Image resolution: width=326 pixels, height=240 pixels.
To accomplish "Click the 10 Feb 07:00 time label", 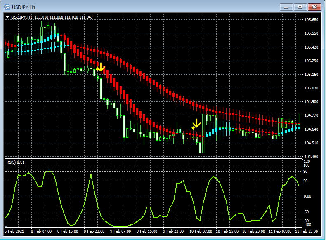I will (201, 231).
